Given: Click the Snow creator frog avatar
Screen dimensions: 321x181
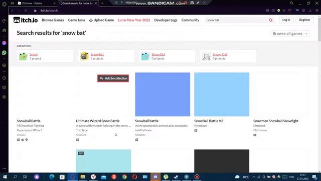Looking at the screenshot, I should (23, 56).
